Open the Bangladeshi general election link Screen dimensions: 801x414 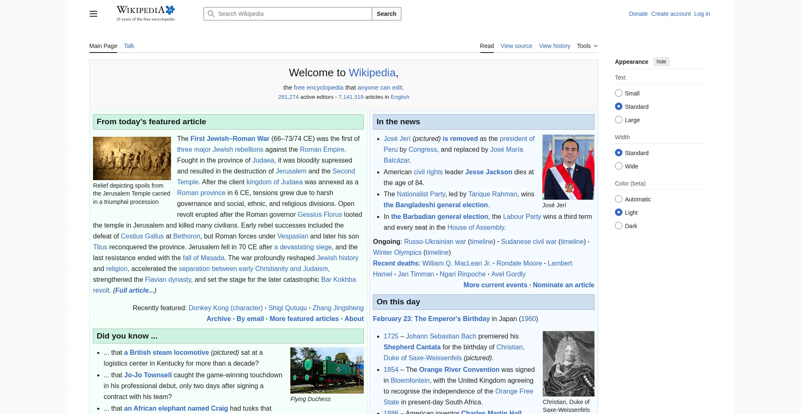pyautogui.click(x=436, y=205)
